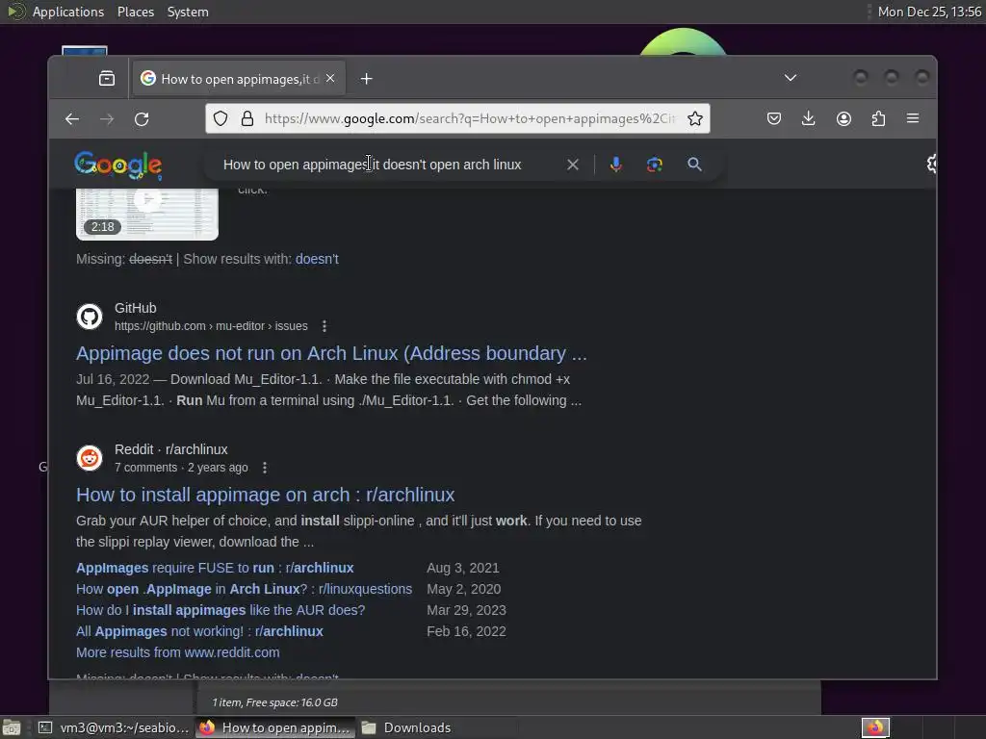This screenshot has height=739, width=986.
Task: Open 'Appimage does not run on Arch Linux' result
Action: coord(331,353)
